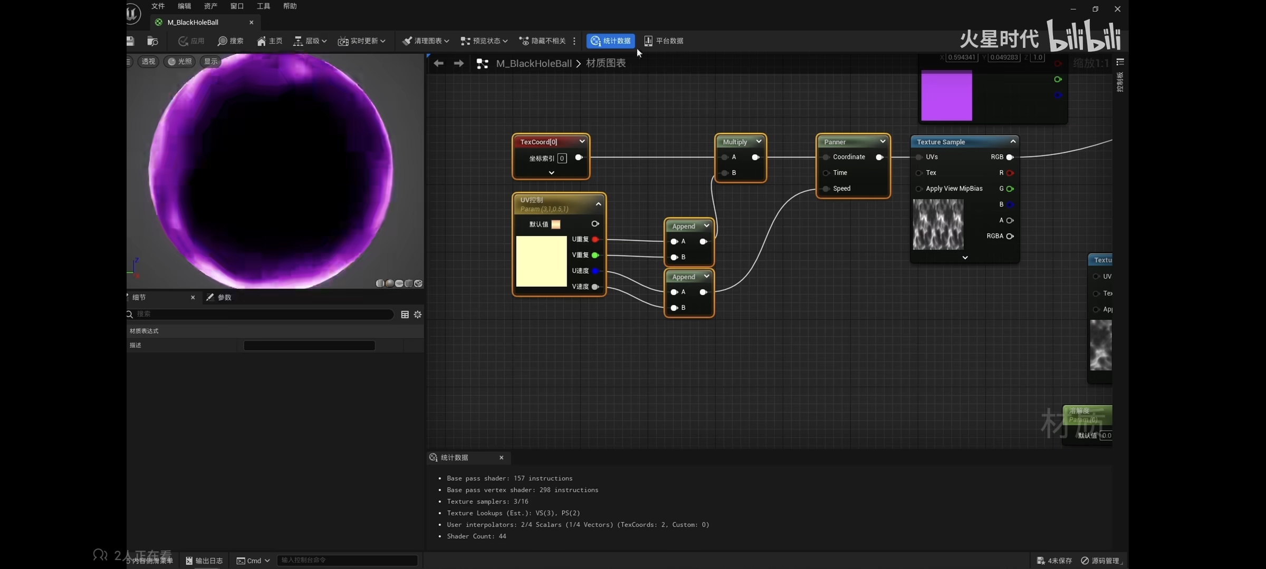Open the 层级 hierarchy dropdown
1266x569 pixels.
coord(310,41)
